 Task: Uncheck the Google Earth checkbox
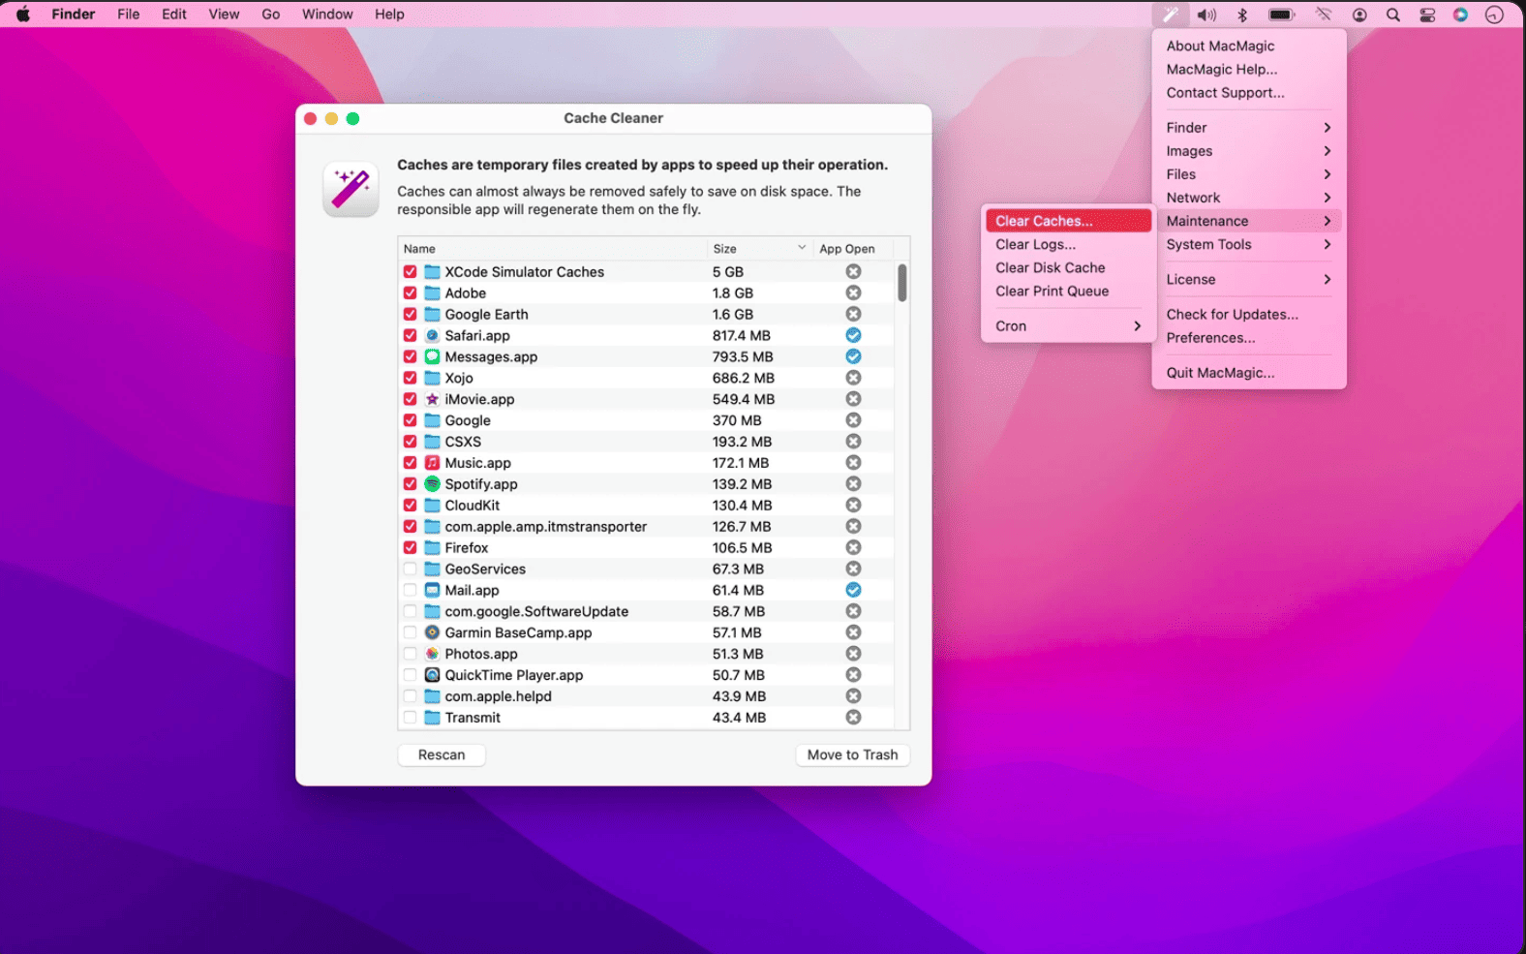pyautogui.click(x=410, y=314)
